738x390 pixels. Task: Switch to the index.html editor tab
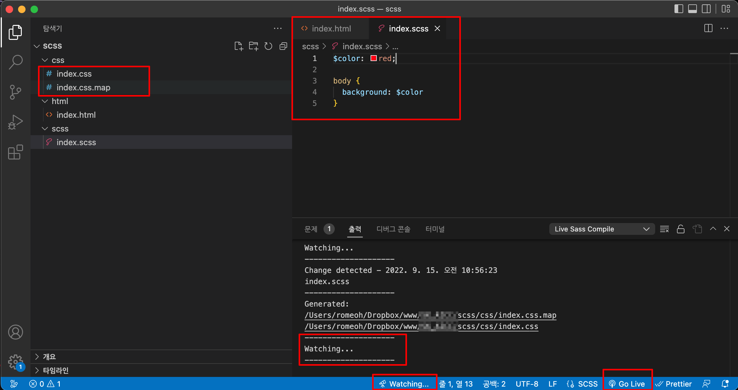(x=331, y=29)
